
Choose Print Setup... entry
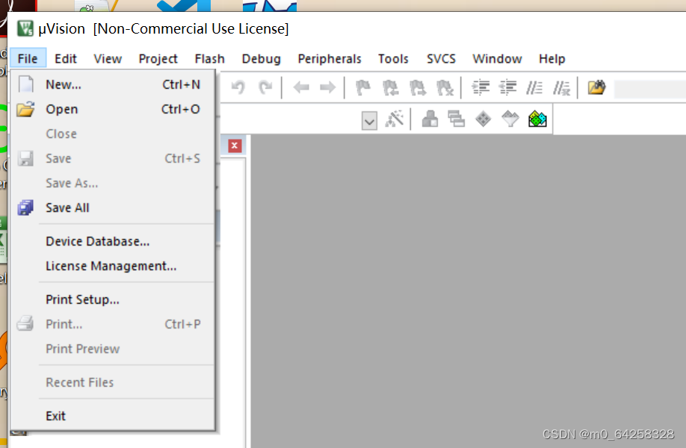[x=113, y=300]
